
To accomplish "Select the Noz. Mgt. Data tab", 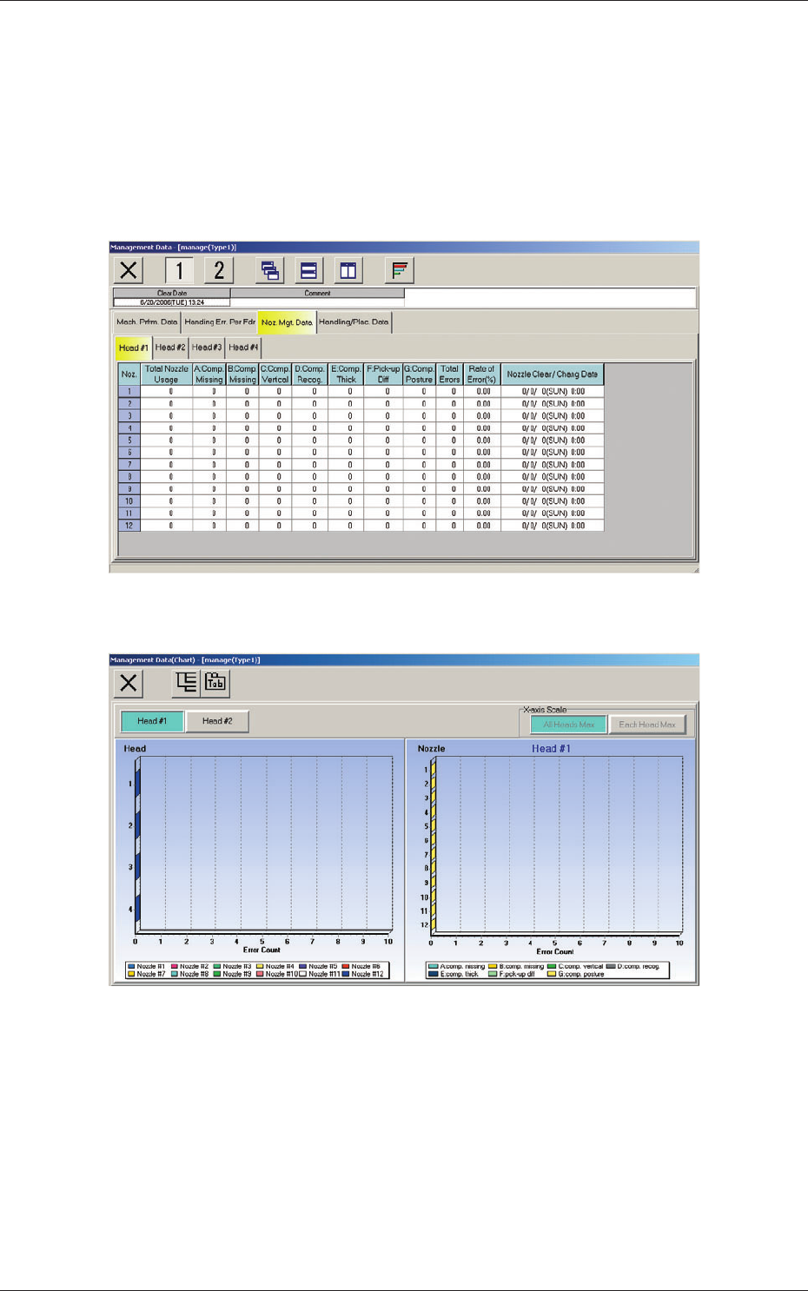I will (288, 322).
